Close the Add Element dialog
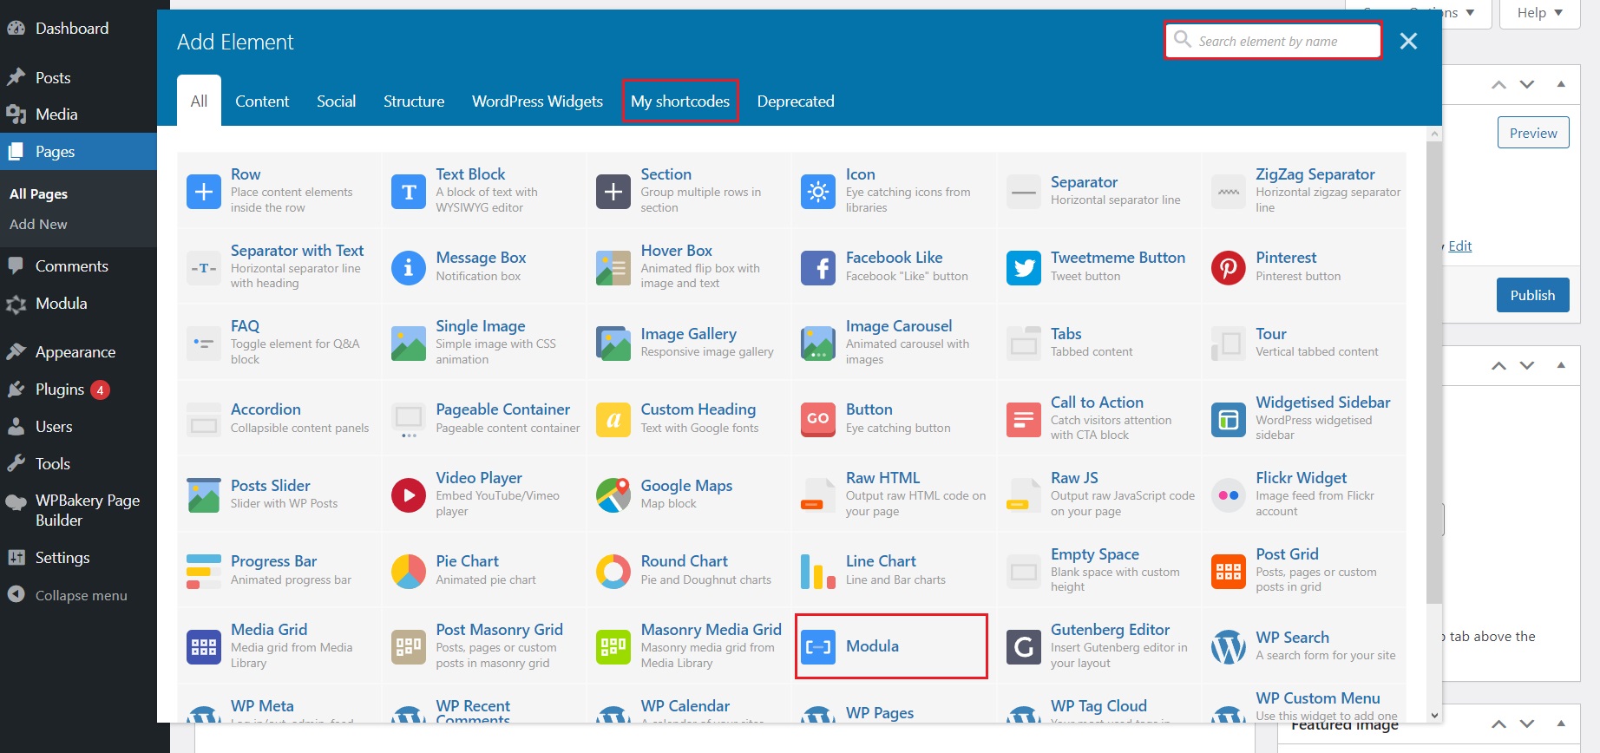1600x753 pixels. click(1408, 42)
